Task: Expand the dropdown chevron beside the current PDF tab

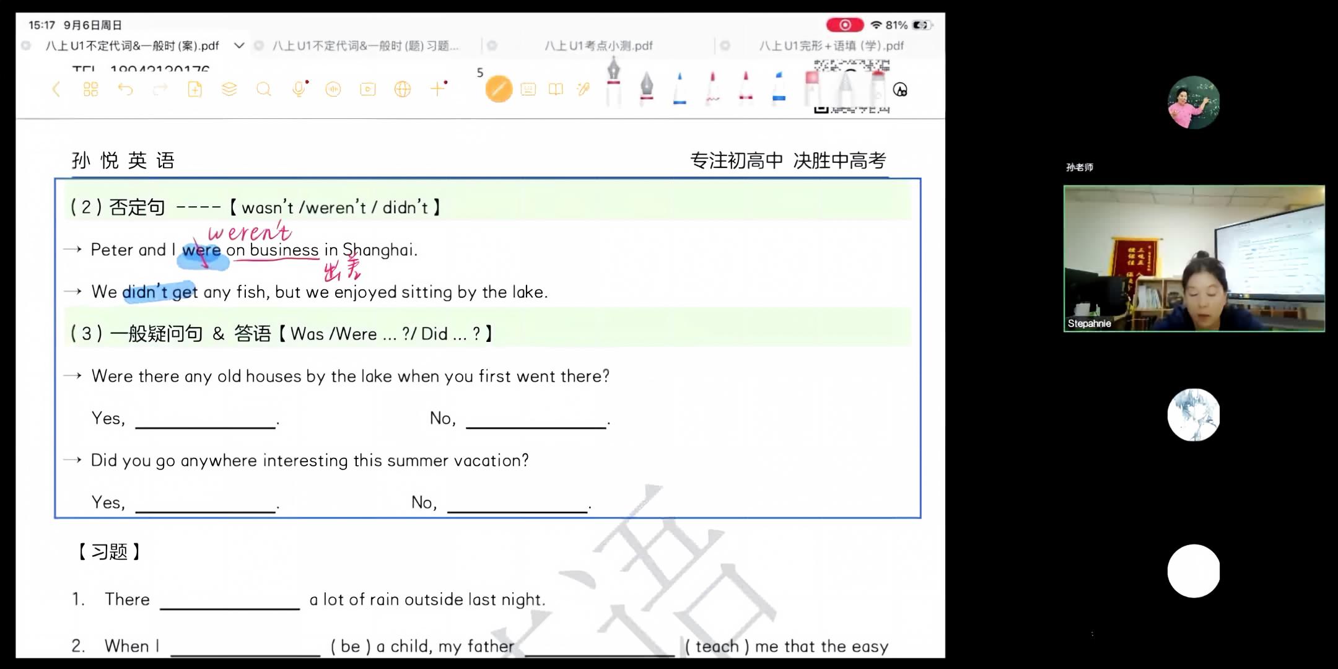Action: [x=239, y=45]
